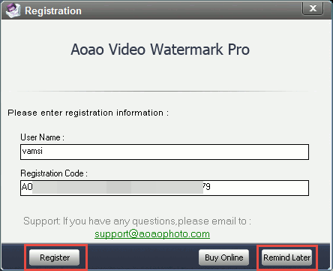This screenshot has height=271, width=333.
Task: Open the Buy Online purchase page
Action: click(x=223, y=257)
